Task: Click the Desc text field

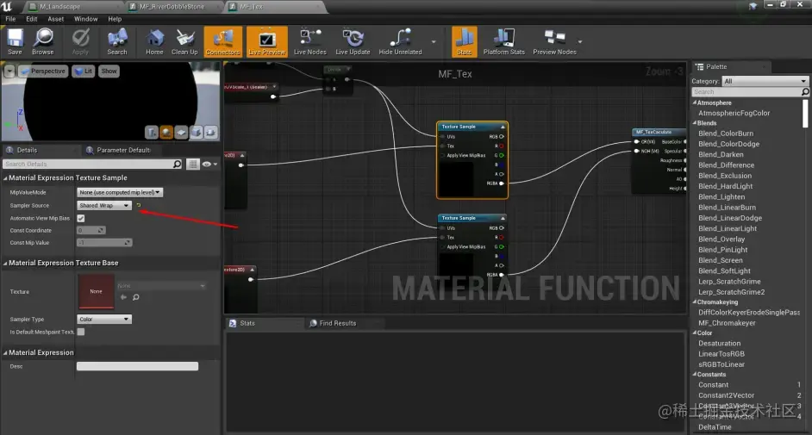Action: point(137,366)
